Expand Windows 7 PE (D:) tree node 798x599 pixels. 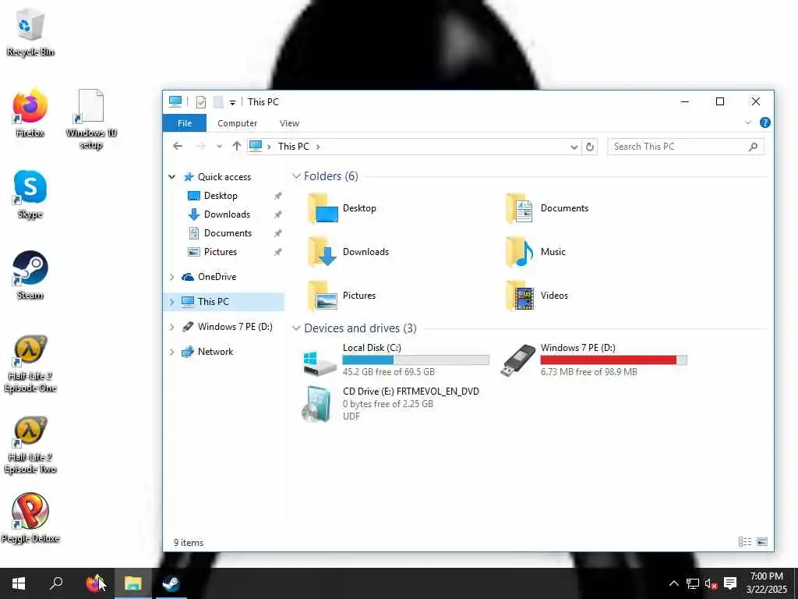172,327
